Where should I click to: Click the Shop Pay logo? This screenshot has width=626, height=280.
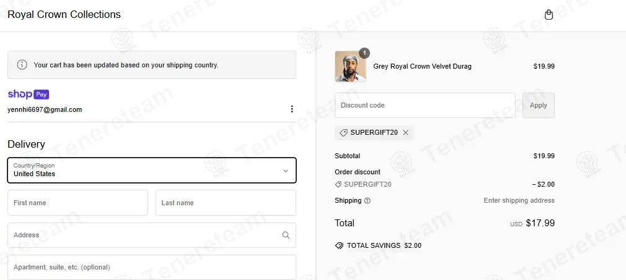(28, 95)
